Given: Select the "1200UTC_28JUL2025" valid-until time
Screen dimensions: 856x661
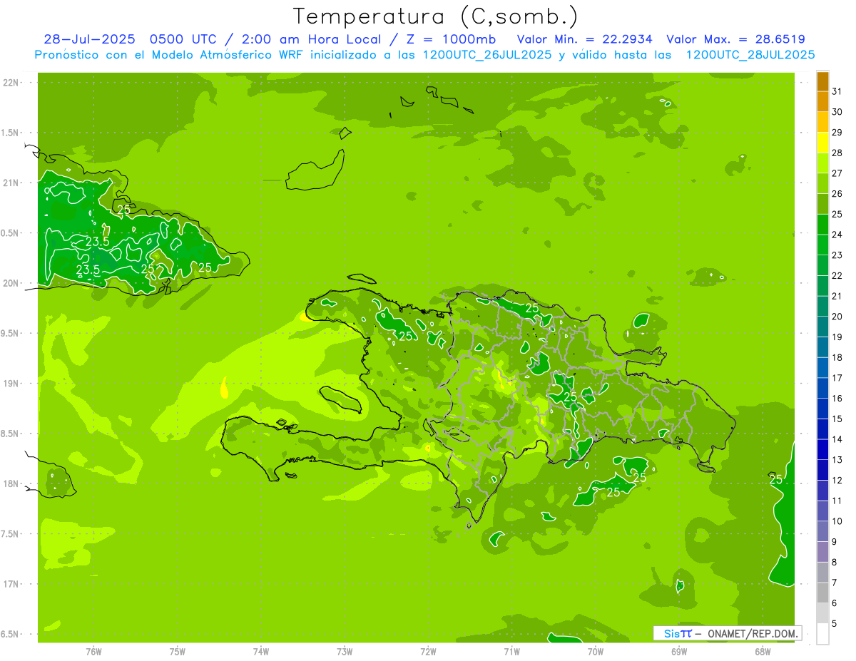Looking at the screenshot, I should 750,55.
